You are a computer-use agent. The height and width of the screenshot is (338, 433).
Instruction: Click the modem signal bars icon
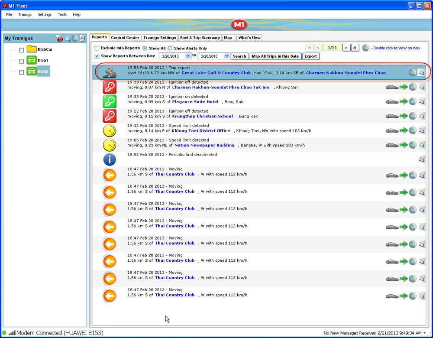[12, 333]
